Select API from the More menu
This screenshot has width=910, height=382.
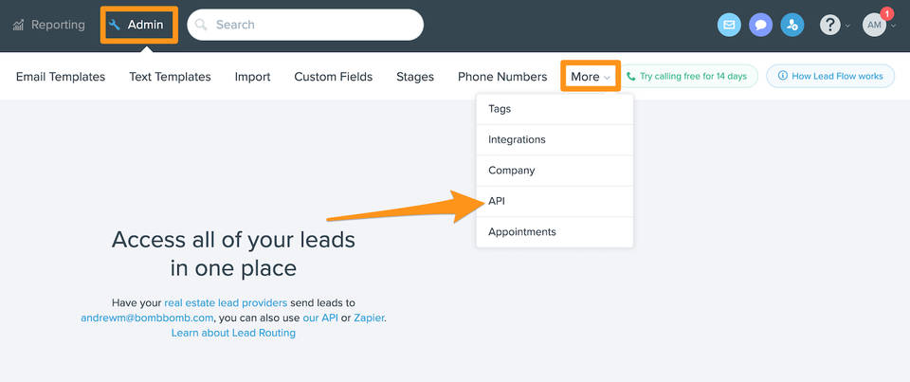click(x=498, y=201)
